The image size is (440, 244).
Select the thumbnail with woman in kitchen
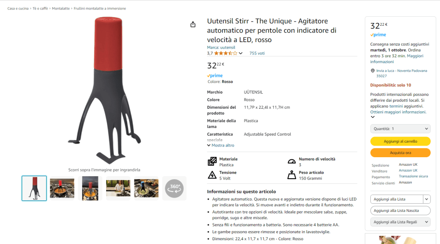click(118, 188)
